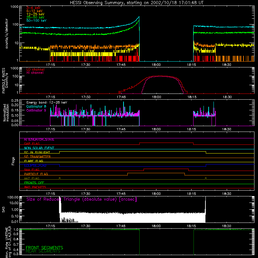Viewport: 258px width, 258px height.
Task: Click the Normalized modulation axis label
Action: coord(6,113)
